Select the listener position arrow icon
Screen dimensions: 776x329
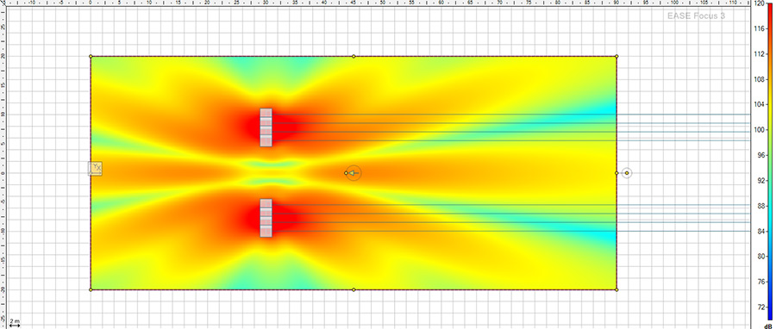(x=354, y=173)
